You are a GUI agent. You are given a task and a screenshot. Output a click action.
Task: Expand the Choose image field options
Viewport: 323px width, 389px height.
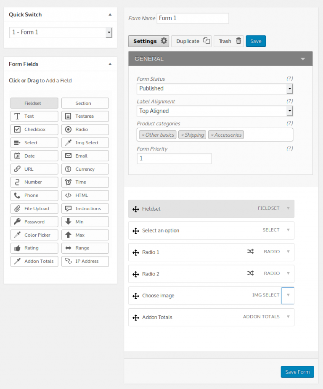pos(288,295)
